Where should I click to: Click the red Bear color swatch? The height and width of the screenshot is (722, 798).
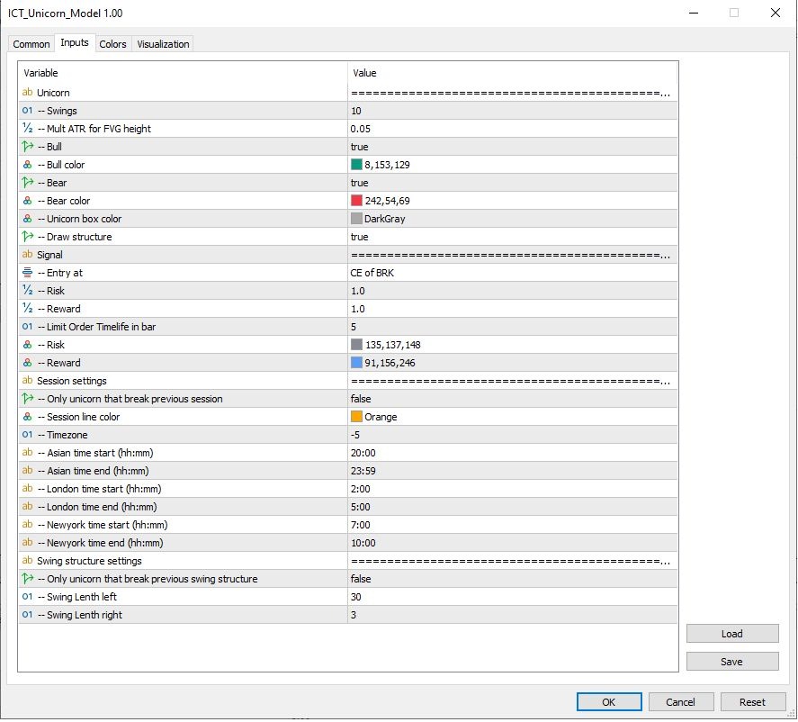pos(357,201)
